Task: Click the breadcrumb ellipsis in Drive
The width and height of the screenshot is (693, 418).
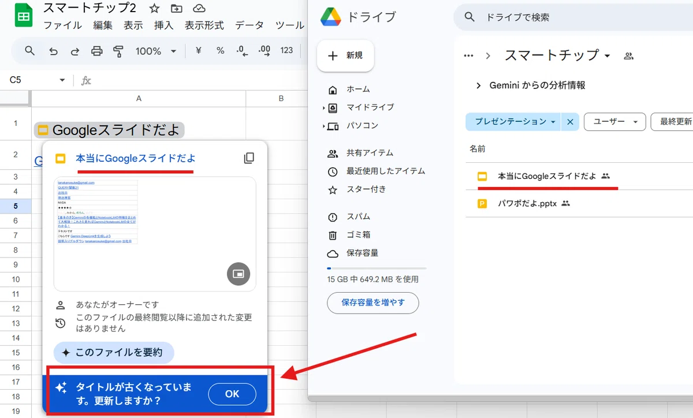Action: point(469,56)
